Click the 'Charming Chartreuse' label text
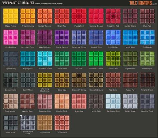 [x=45, y=90]
